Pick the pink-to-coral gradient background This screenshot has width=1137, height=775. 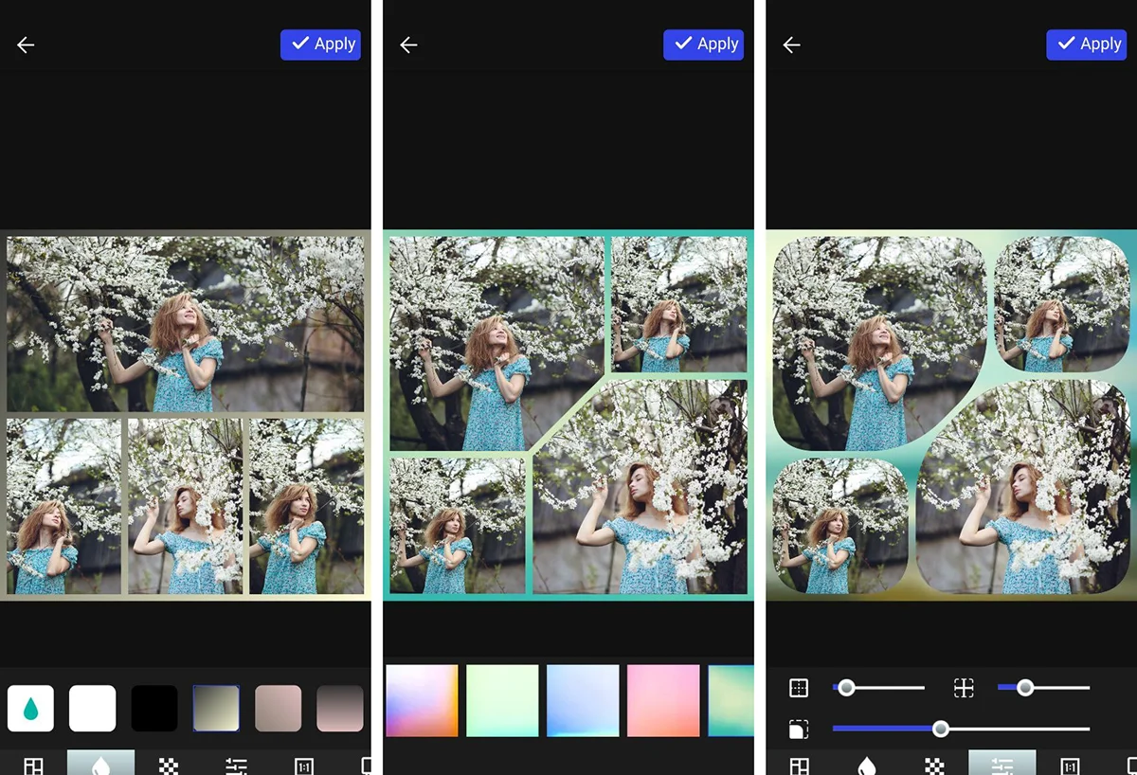663,700
